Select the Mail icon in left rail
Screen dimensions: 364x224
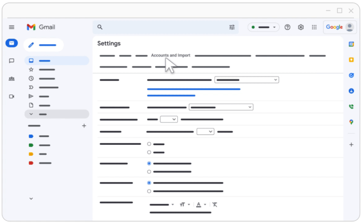pyautogui.click(x=12, y=43)
